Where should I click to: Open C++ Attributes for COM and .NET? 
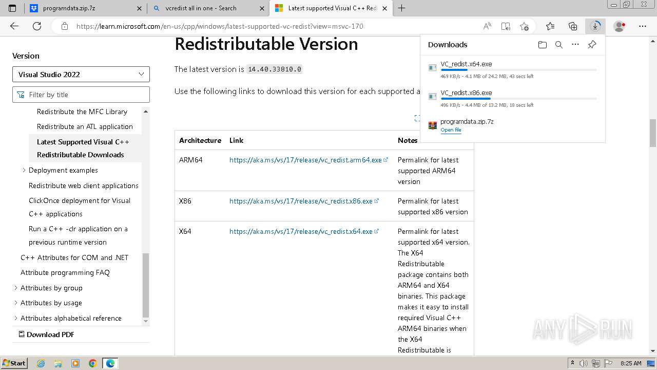click(74, 257)
